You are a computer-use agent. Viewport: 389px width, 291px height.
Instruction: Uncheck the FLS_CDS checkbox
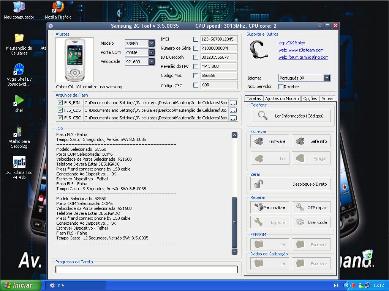click(x=60, y=110)
